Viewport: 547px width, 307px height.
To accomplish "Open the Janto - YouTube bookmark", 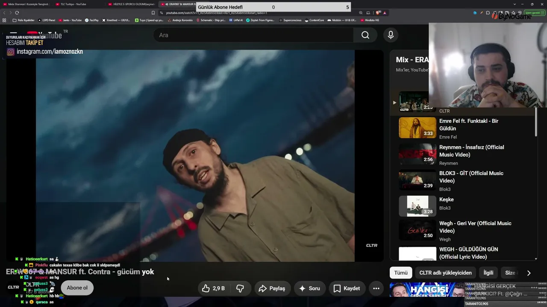I will [70, 20].
